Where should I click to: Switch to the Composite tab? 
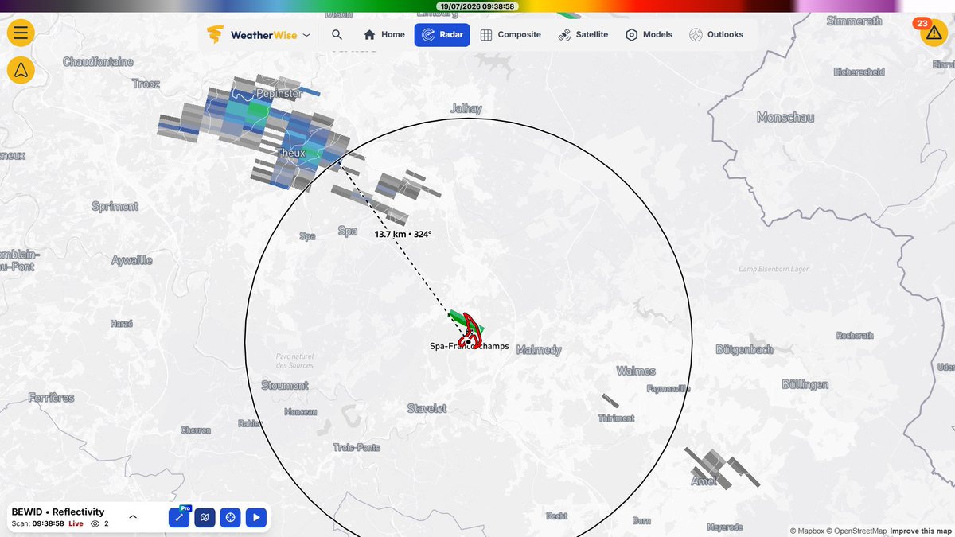coord(511,35)
